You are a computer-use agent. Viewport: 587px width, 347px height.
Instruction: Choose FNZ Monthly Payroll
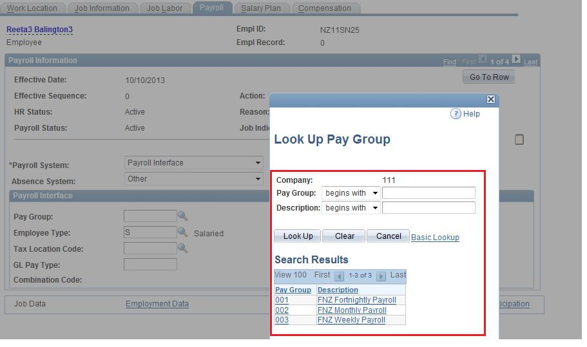click(352, 310)
